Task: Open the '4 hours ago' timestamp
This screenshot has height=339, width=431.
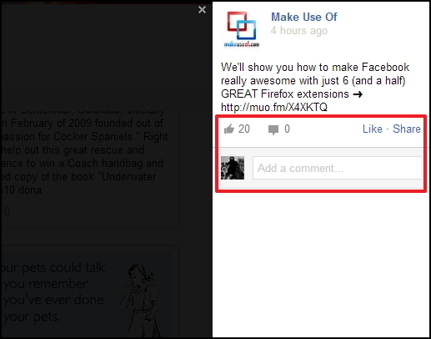Action: 299,31
